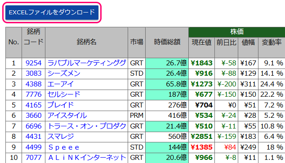Open stock code 4431 link

click(33, 137)
